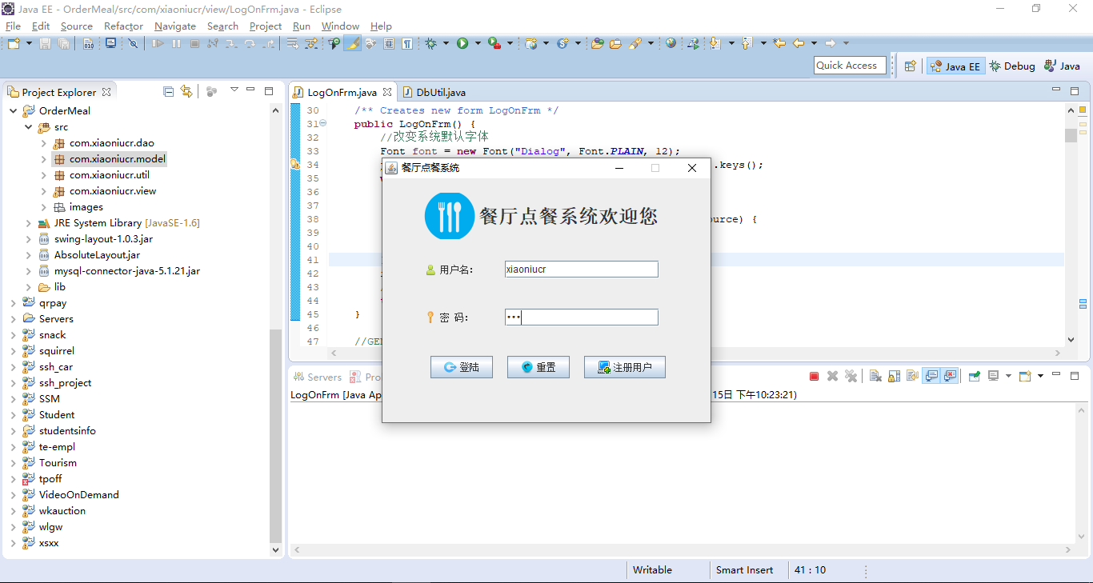Click the 注册用户 register button
This screenshot has height=583, width=1093.
point(624,367)
